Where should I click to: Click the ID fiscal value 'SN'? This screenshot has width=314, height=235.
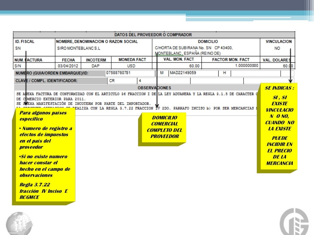click(x=18, y=48)
